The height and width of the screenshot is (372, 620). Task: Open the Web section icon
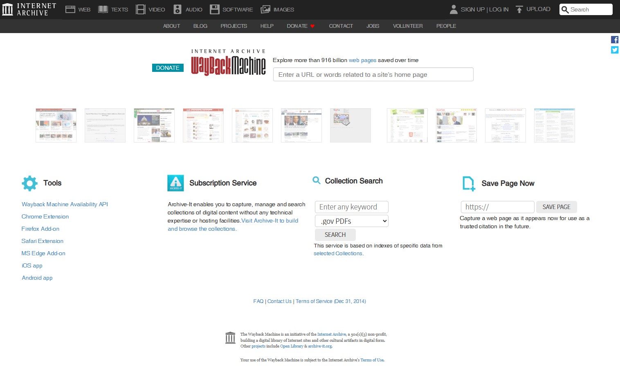click(x=70, y=9)
